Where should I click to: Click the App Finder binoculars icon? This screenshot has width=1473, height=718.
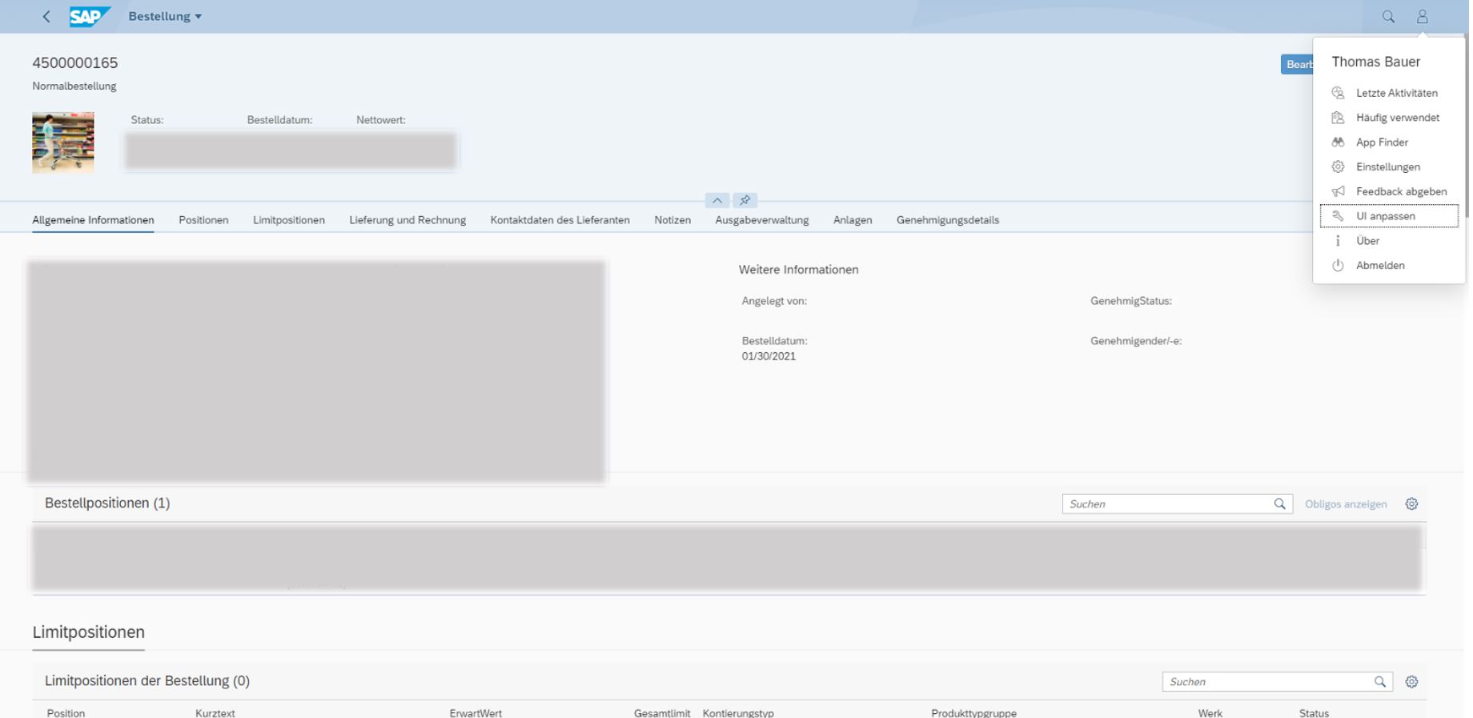tap(1338, 142)
